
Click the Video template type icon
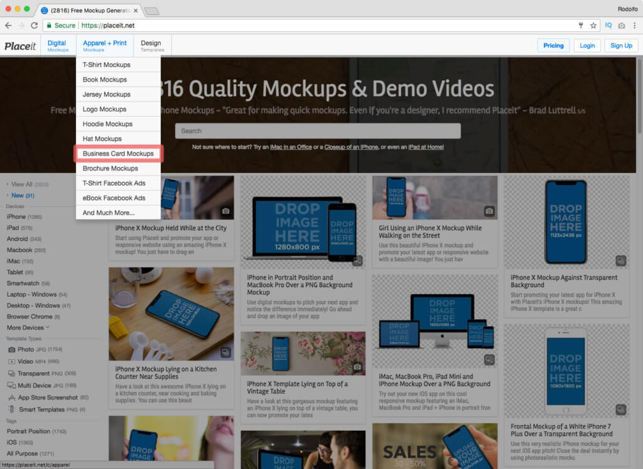coord(12,362)
